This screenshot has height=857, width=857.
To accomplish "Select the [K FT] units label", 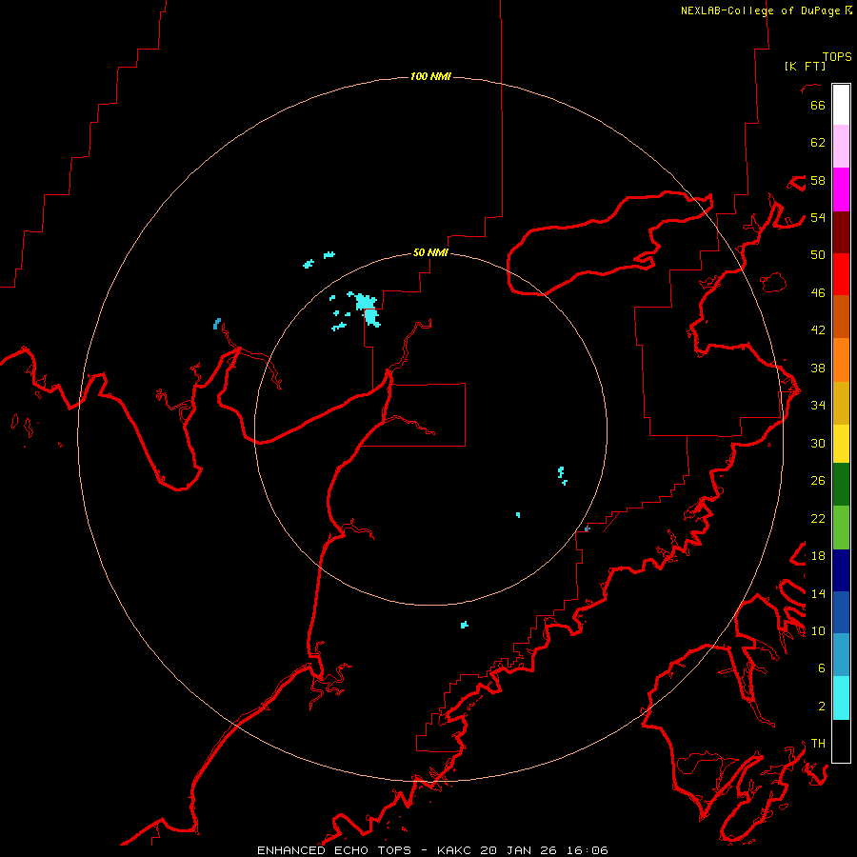I will pyautogui.click(x=805, y=66).
